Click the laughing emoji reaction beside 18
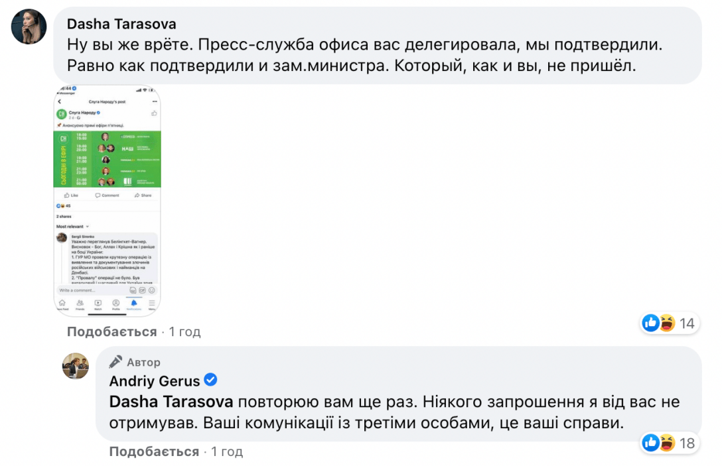Viewport: 722px width, 466px height. coord(666,442)
